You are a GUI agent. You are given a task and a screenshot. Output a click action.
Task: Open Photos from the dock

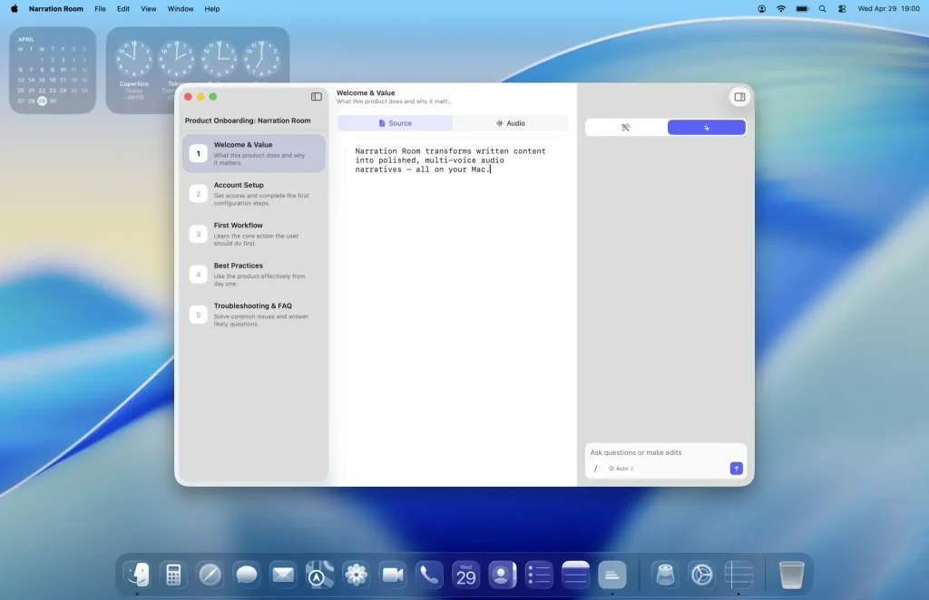[x=356, y=575]
